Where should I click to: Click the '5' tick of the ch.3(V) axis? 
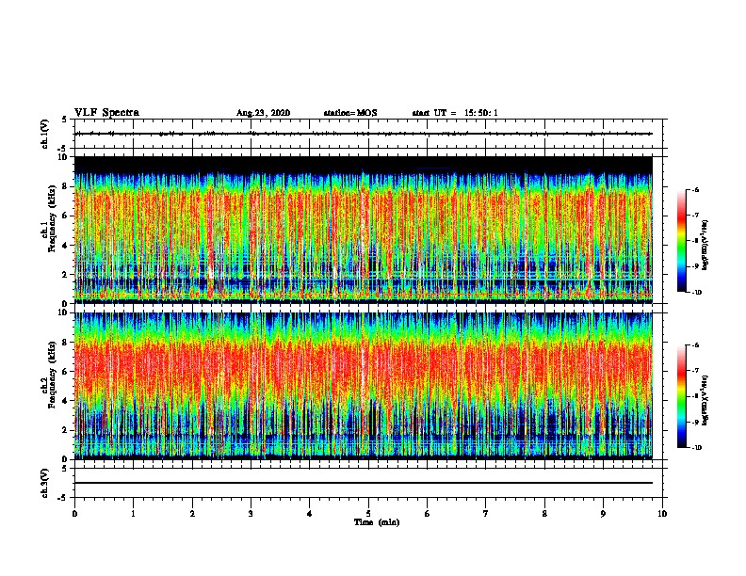click(65, 469)
